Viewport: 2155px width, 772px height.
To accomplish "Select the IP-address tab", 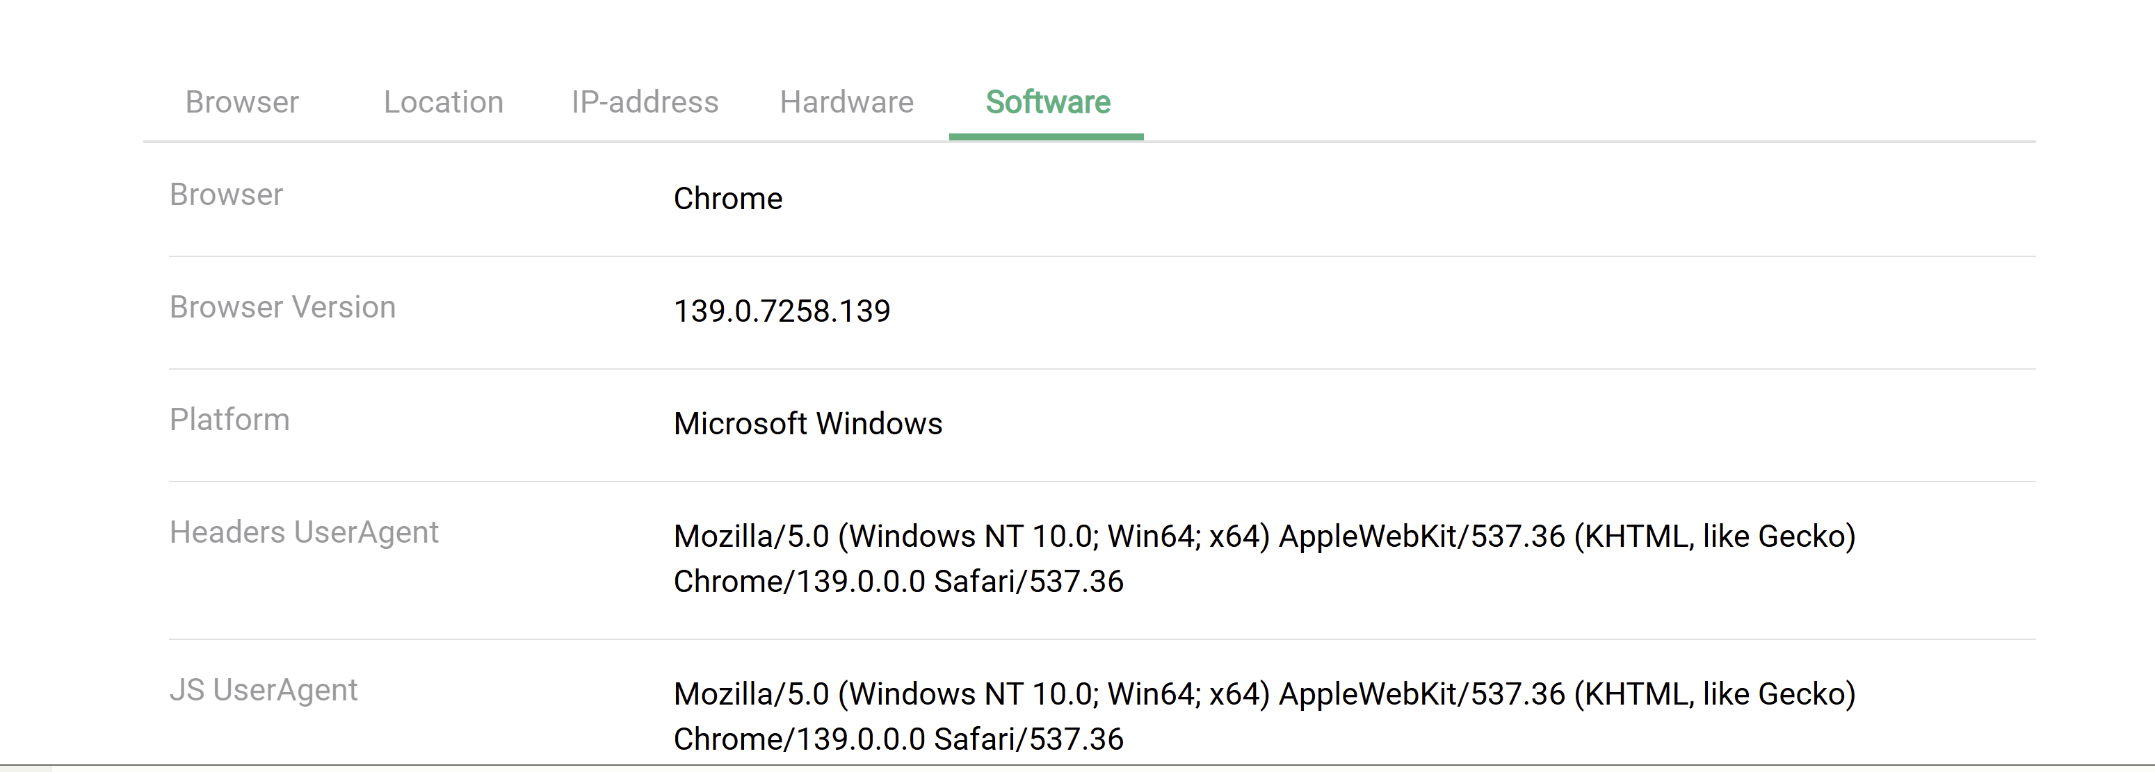I will tap(644, 102).
